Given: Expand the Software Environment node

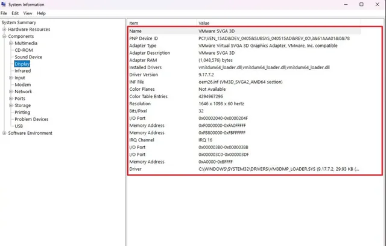Looking at the screenshot, I should tap(4, 133).
